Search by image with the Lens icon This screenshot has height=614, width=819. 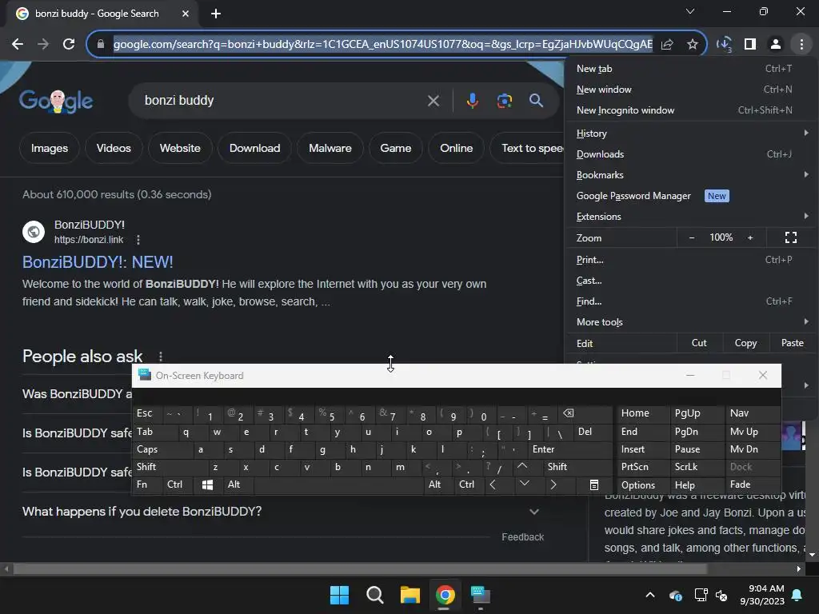click(504, 101)
